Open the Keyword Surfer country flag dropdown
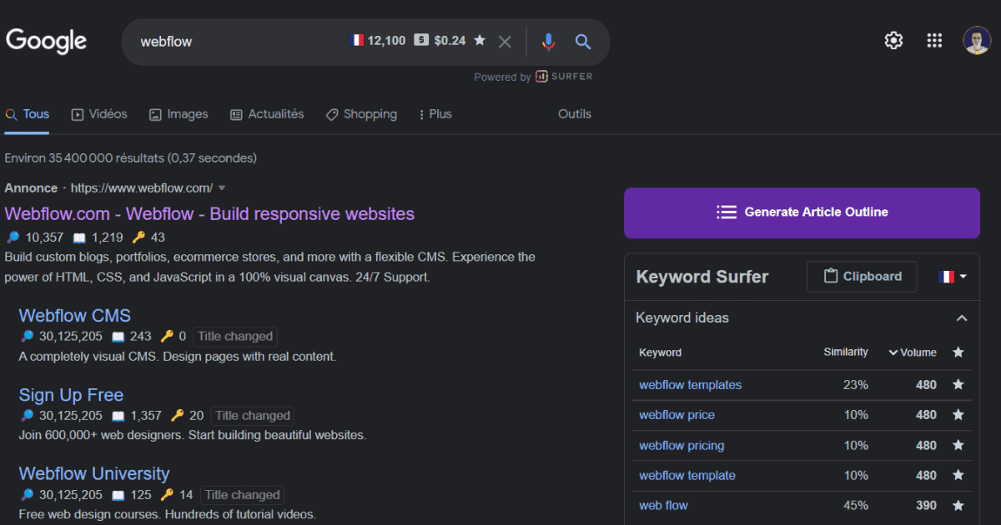The height and width of the screenshot is (525, 1001). pos(953,277)
